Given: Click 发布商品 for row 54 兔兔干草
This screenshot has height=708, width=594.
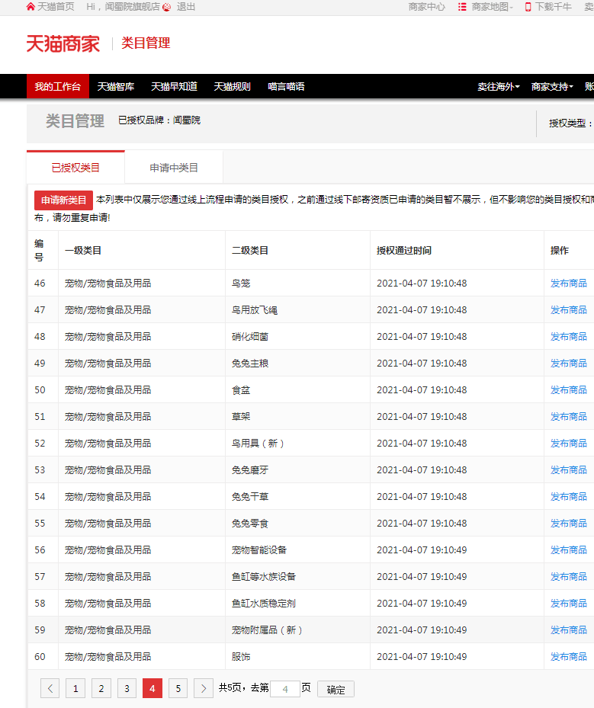Looking at the screenshot, I should pyautogui.click(x=568, y=496).
